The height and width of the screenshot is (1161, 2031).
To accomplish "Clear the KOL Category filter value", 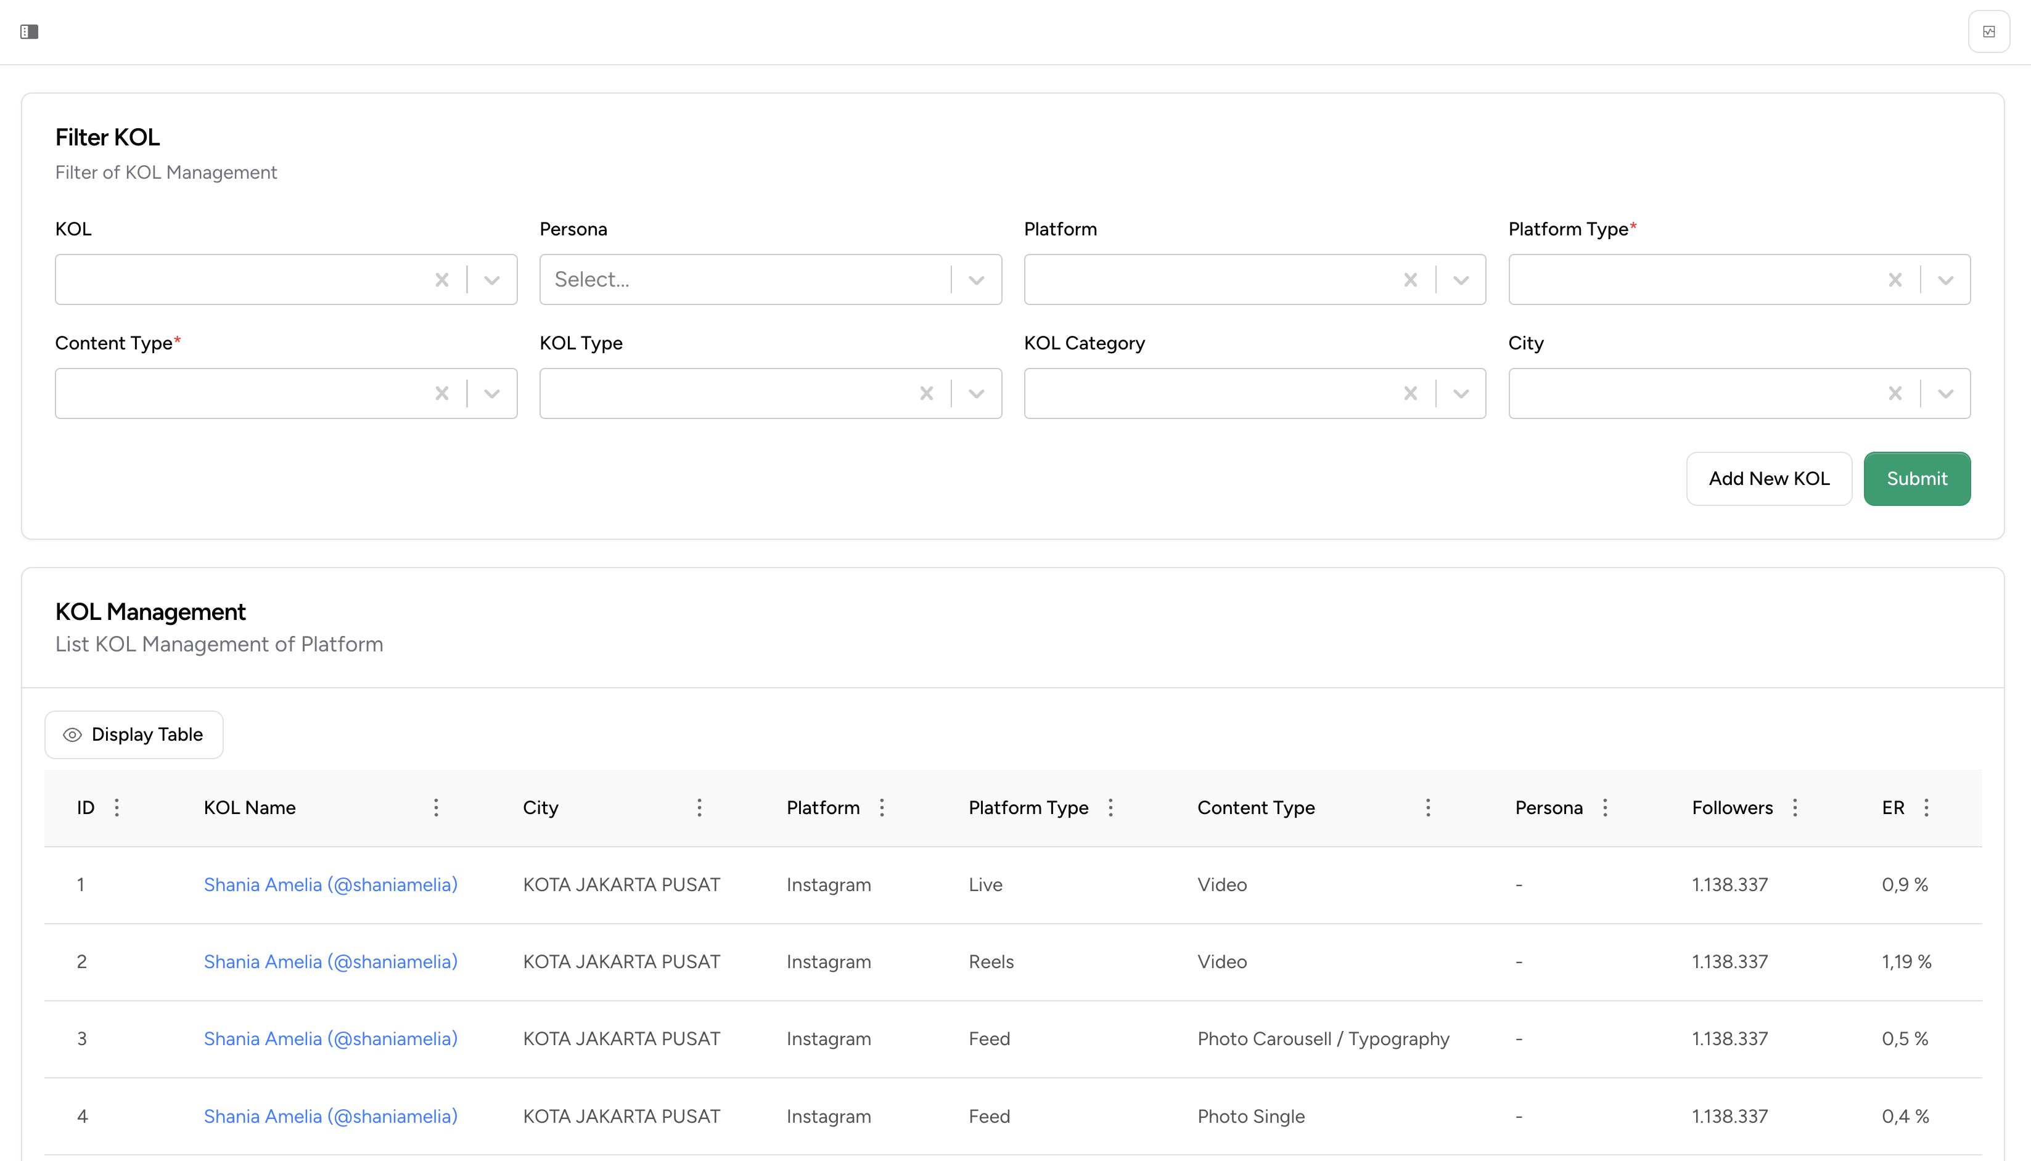I will pos(1410,394).
